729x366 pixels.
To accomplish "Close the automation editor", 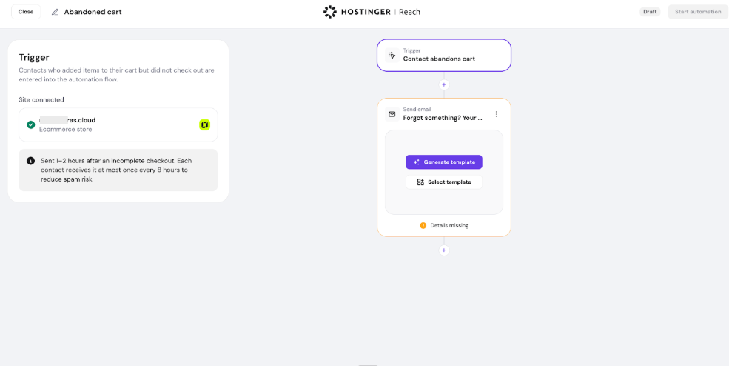I will coord(26,12).
